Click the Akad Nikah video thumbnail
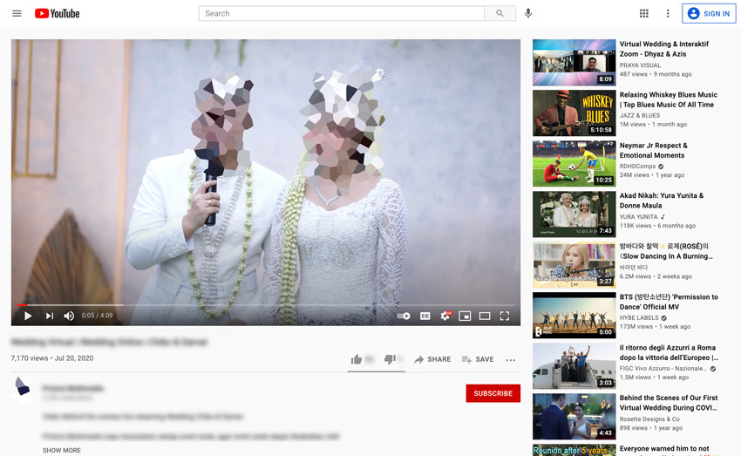Screen dimensions: 741x456 click(574, 214)
